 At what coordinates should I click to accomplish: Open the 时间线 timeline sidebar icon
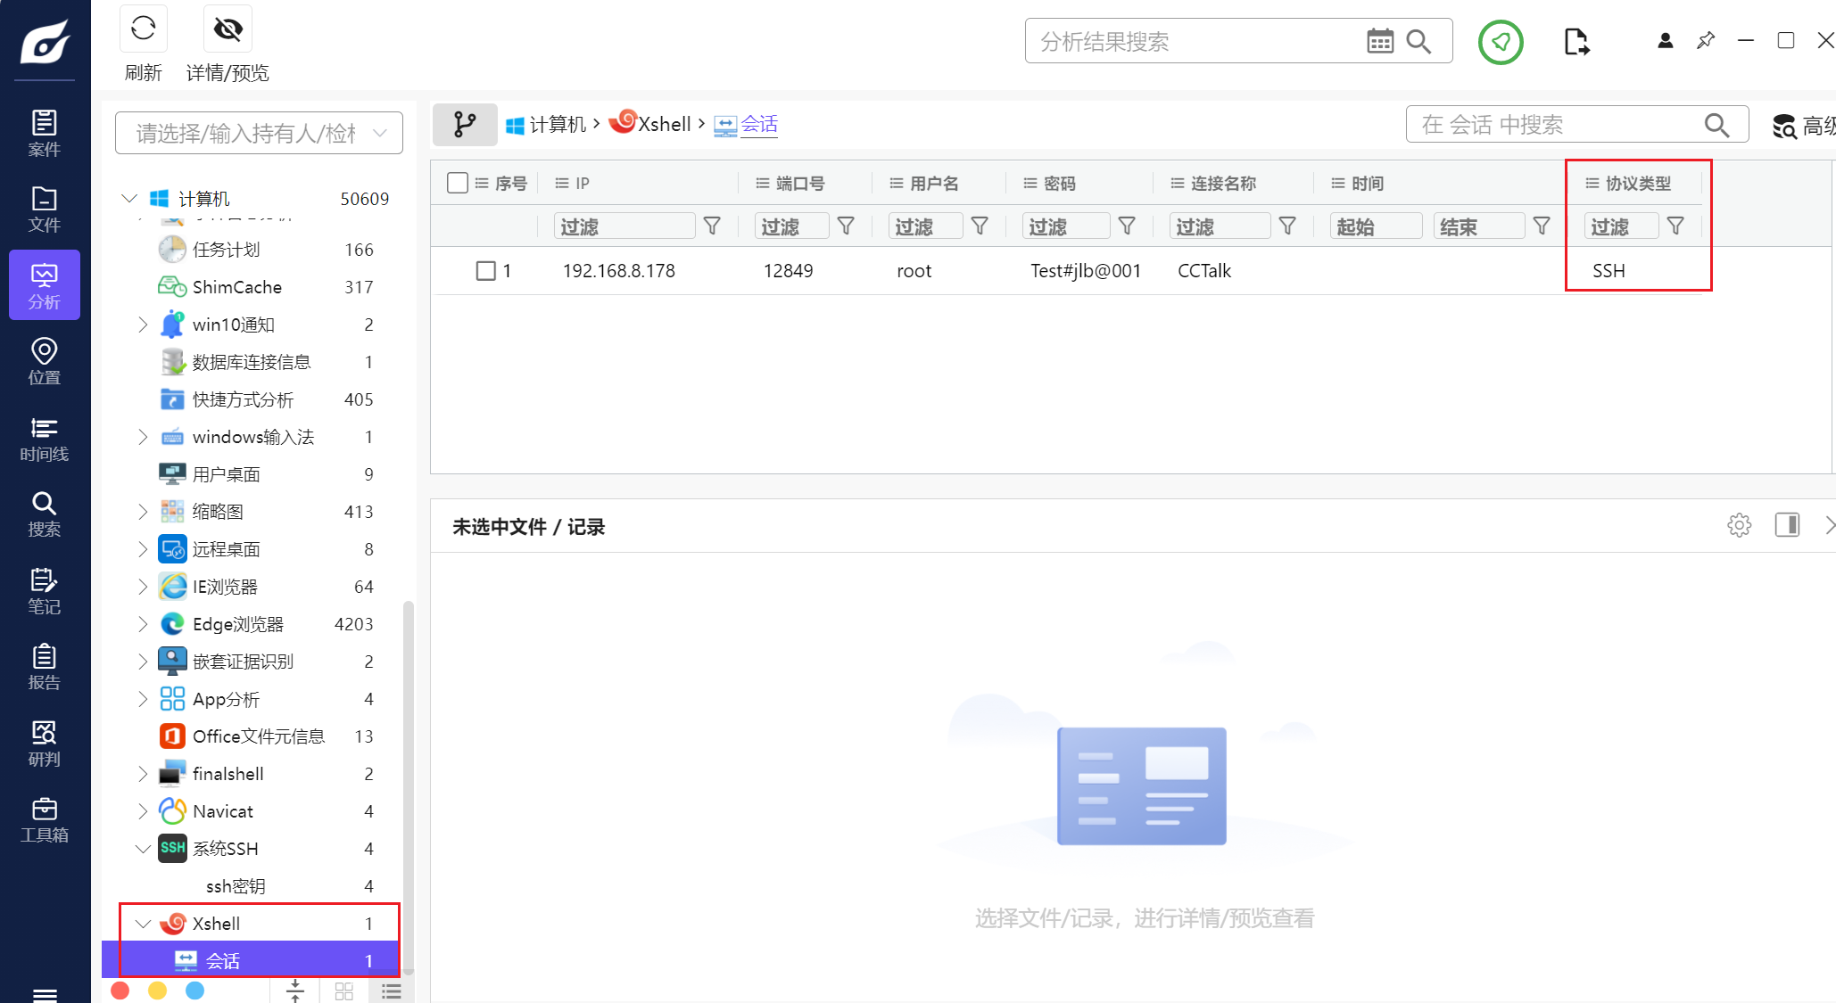tap(44, 439)
